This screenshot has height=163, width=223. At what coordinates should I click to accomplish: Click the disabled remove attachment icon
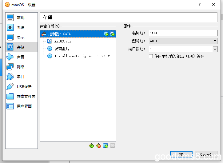[x=113, y=146]
